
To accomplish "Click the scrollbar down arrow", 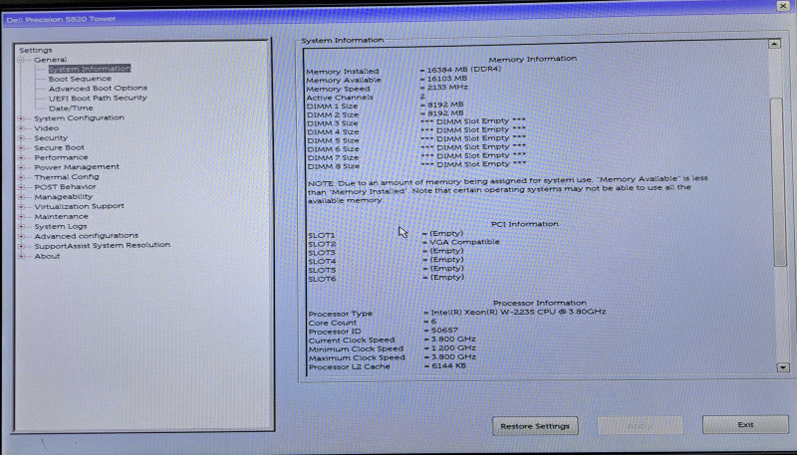I will 783,367.
